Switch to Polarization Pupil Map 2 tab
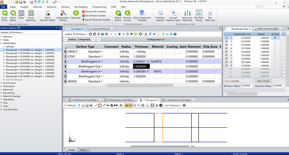The width and height of the screenshot is (289, 155). coord(85,100)
